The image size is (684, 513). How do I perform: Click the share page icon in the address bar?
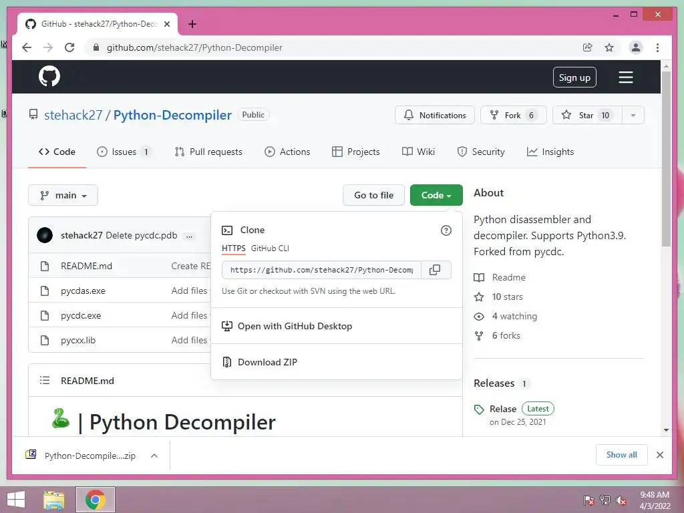click(x=588, y=47)
